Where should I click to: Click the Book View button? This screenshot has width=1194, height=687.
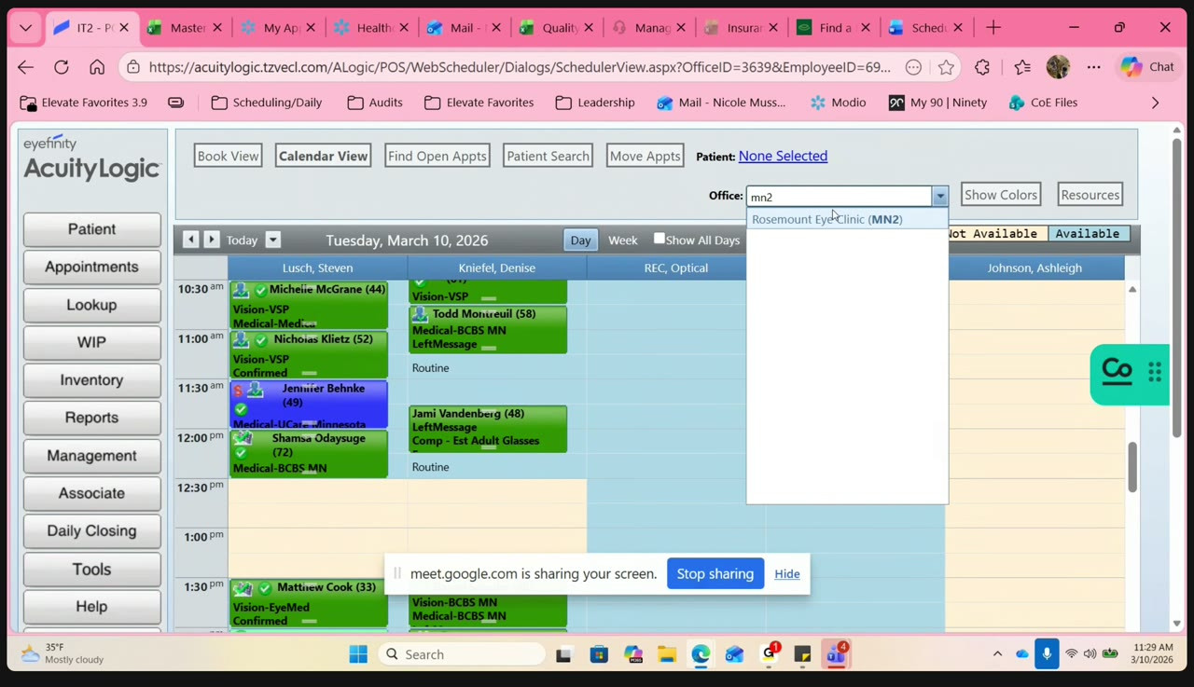pyautogui.click(x=228, y=156)
